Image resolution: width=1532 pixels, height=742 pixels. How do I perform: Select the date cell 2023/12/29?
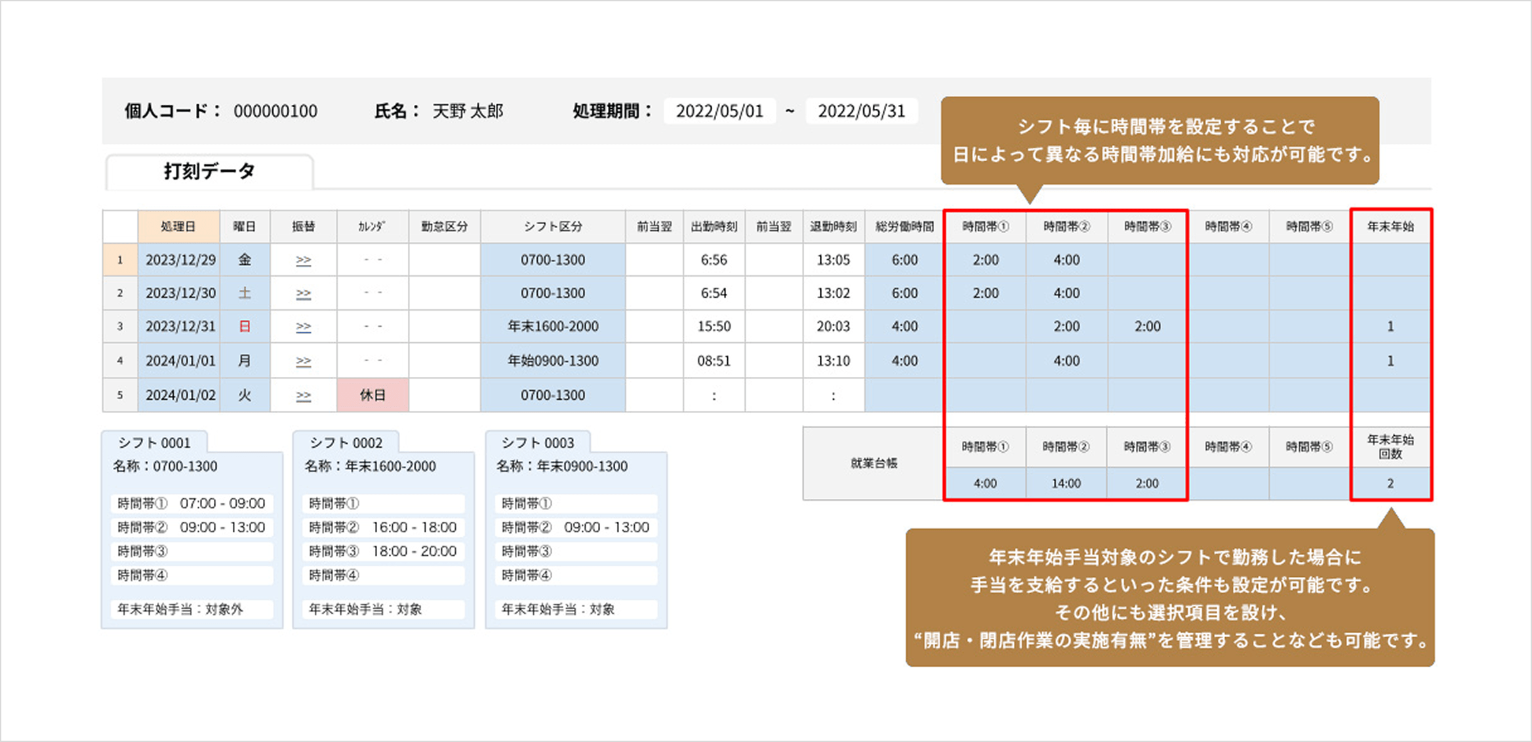(x=179, y=260)
